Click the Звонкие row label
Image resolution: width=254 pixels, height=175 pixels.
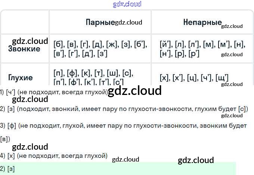24,49
